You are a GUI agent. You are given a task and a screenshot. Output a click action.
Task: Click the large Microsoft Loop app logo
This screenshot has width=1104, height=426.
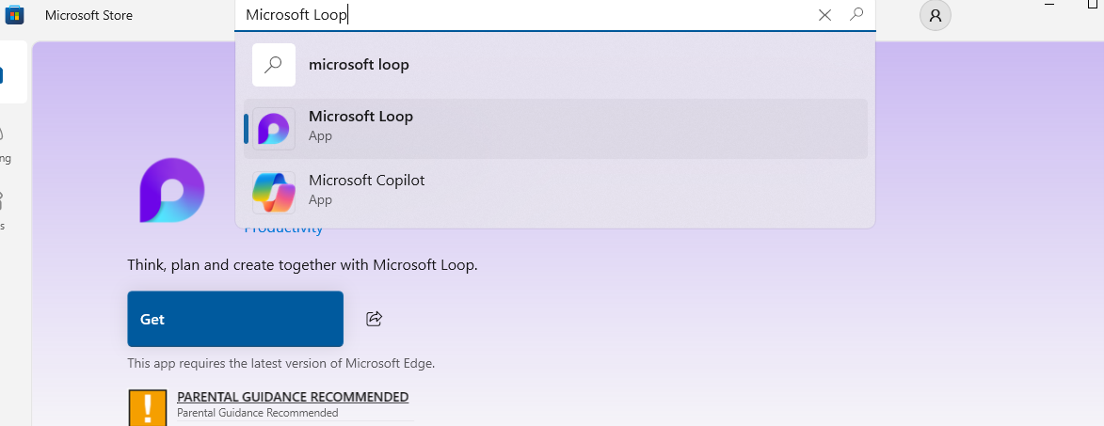[x=171, y=191]
